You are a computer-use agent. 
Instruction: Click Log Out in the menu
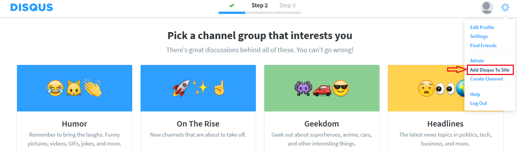coord(478,103)
